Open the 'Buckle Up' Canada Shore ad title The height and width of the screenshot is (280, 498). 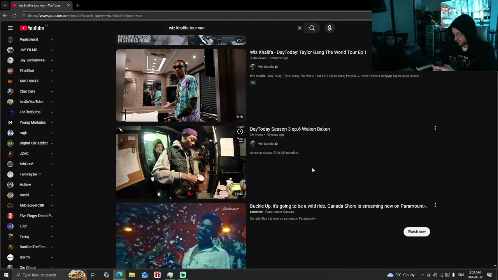coord(338,206)
